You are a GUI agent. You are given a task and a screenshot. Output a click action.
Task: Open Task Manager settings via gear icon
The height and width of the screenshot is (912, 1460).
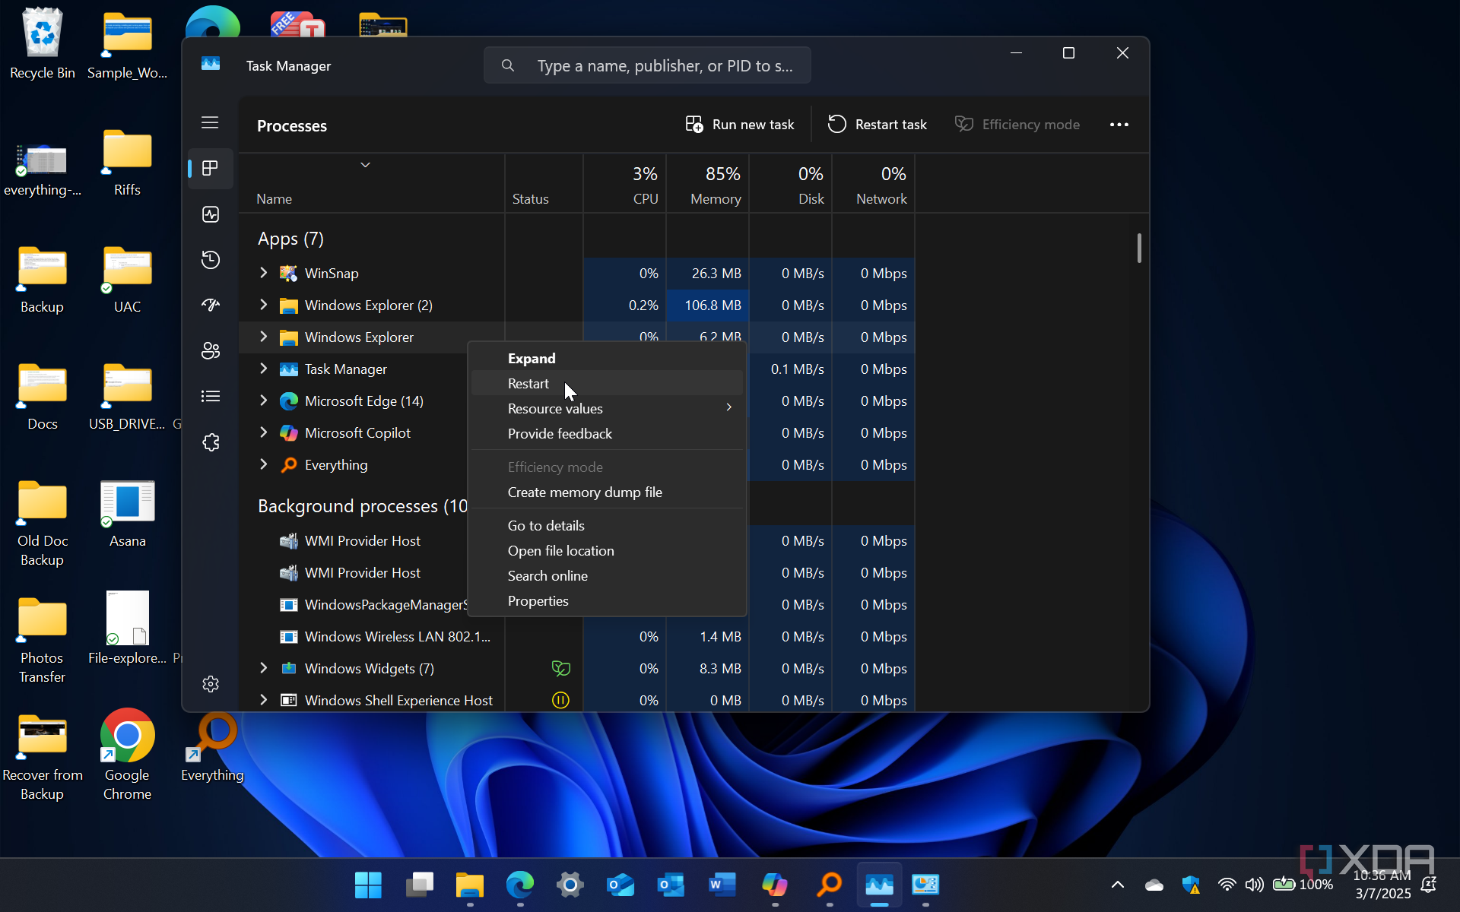coord(210,684)
